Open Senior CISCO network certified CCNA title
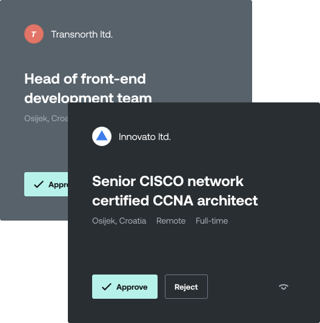320x323 pixels. (x=175, y=191)
